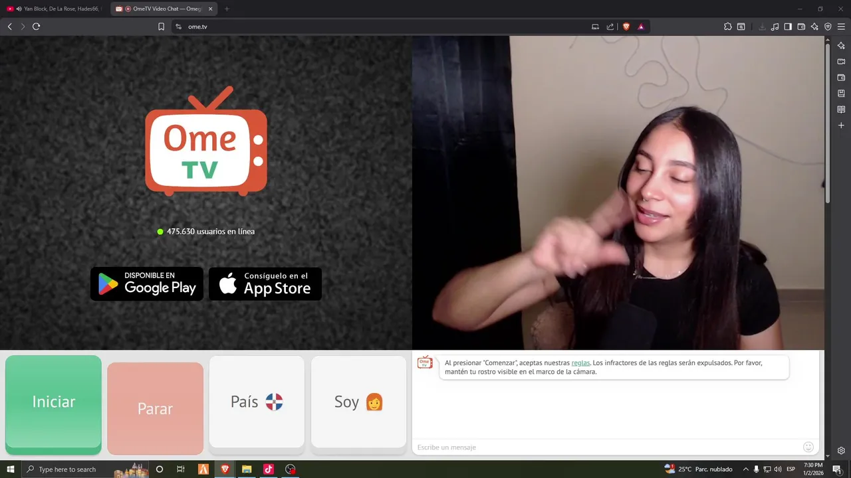
Task: Click the webcam video preview
Action: [x=618, y=193]
